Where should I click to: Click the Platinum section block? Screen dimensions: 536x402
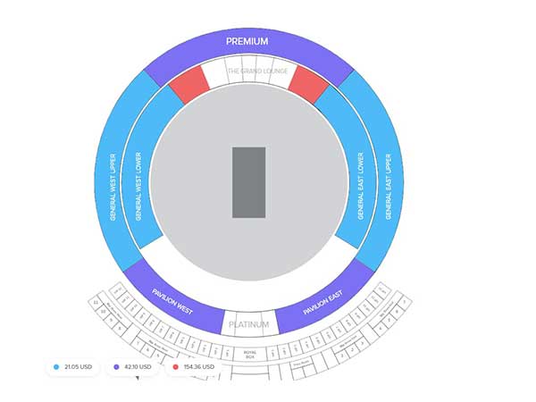(x=249, y=323)
